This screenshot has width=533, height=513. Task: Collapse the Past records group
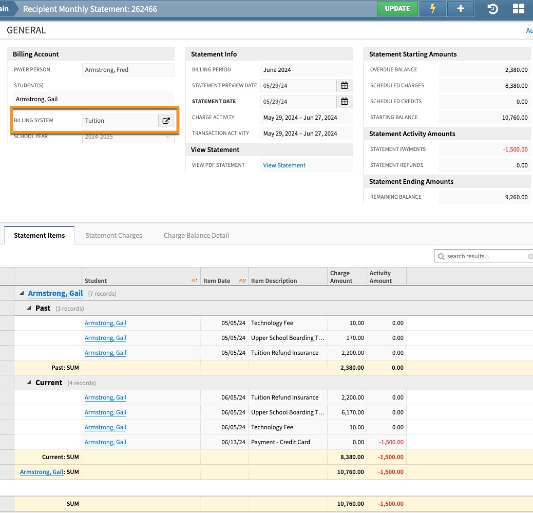tap(29, 308)
